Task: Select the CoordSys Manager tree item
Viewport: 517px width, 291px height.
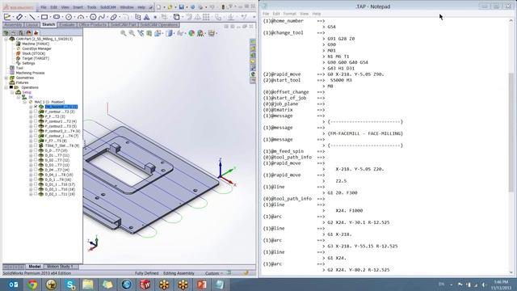Action: (36, 48)
